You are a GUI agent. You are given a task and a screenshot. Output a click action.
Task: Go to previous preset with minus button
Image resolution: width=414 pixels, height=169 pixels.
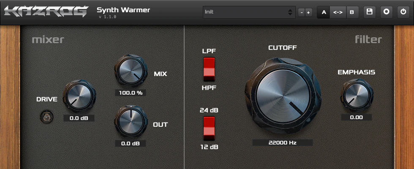coord(302,12)
